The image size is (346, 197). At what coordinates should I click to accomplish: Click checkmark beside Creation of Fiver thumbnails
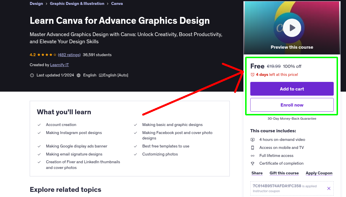click(39, 162)
